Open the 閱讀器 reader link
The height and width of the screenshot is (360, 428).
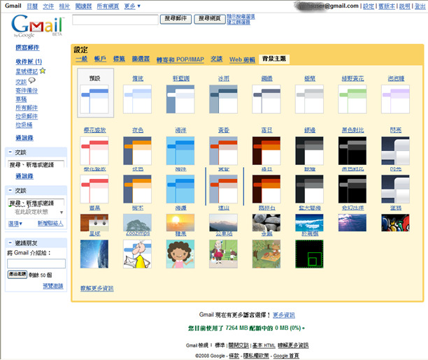coord(83,6)
